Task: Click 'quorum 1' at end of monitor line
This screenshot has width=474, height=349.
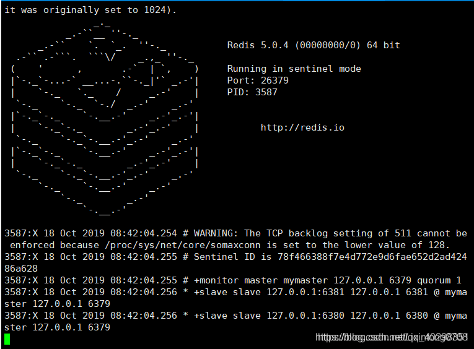Action: point(439,280)
